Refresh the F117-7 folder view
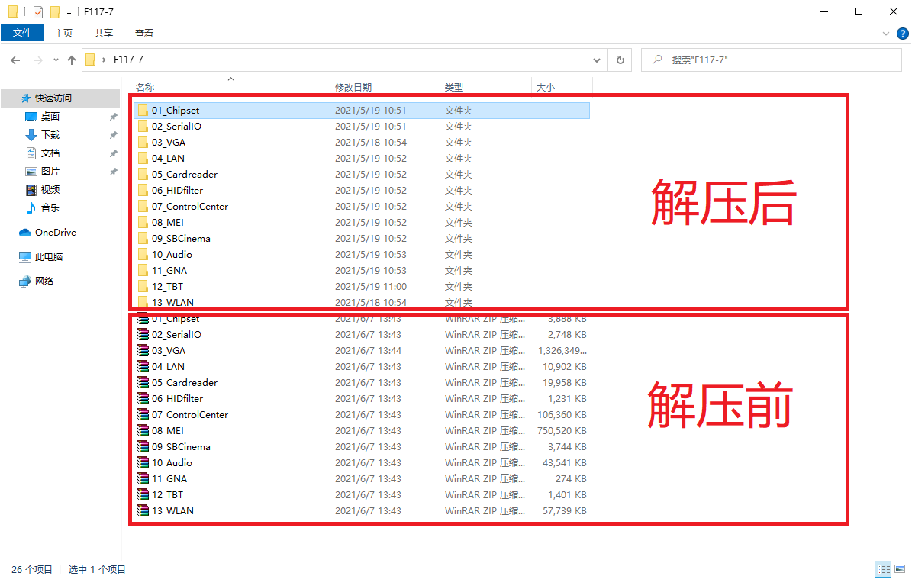The image size is (912, 579). coord(620,60)
